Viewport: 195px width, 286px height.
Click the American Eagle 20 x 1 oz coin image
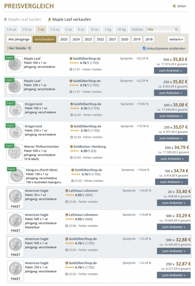[x=15, y=196]
